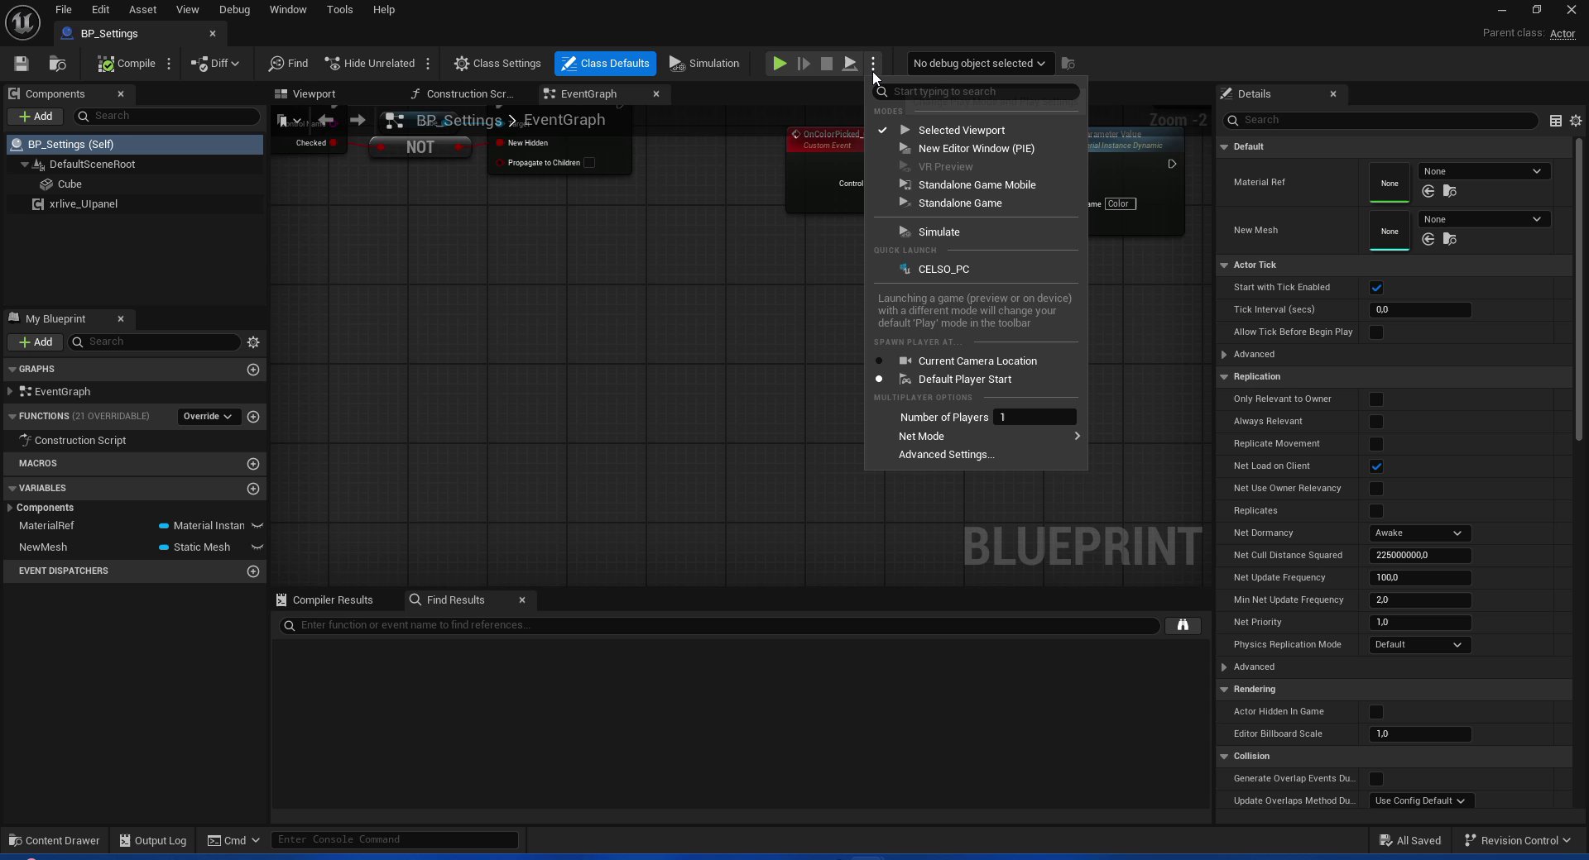Viewport: 1589px width, 860px height.
Task: Open My Blueprint settings gear
Action: (x=253, y=342)
